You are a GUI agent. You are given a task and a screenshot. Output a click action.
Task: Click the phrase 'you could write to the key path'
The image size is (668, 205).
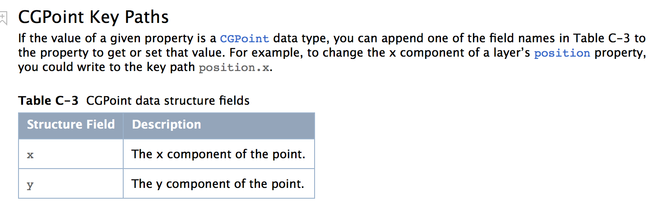click(107, 68)
